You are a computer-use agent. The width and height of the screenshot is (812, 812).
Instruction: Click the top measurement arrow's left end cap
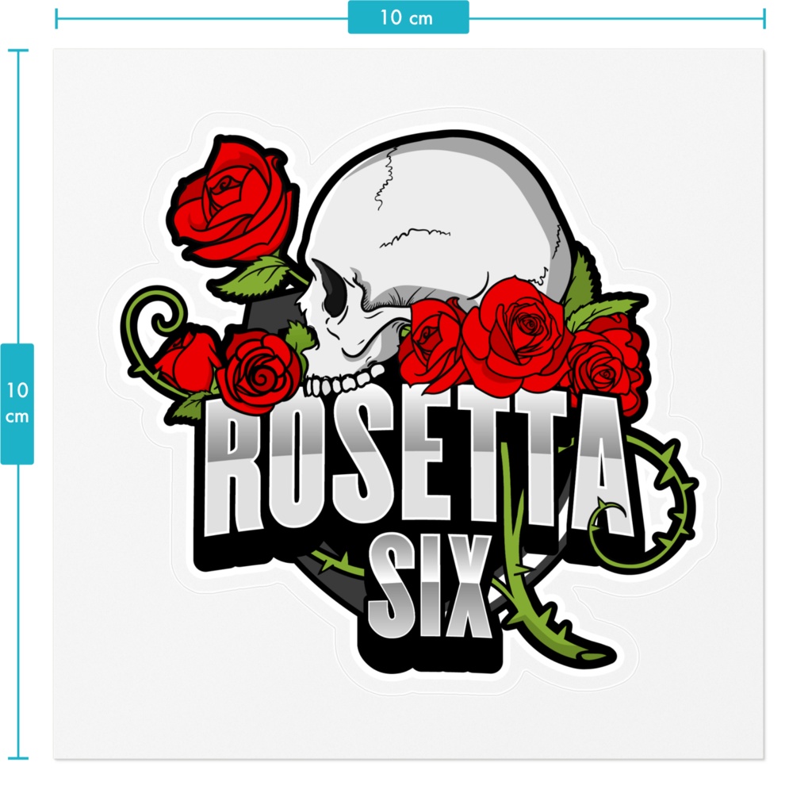pyautogui.click(x=56, y=17)
